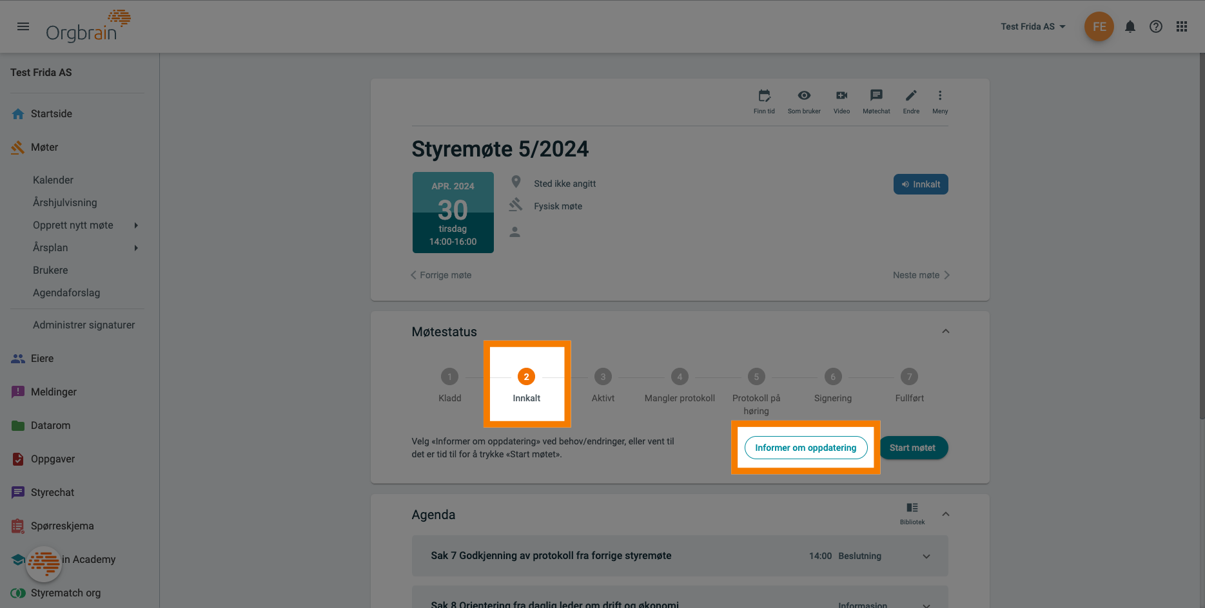Click Informer om oppdatering button
The height and width of the screenshot is (608, 1205).
coord(806,448)
